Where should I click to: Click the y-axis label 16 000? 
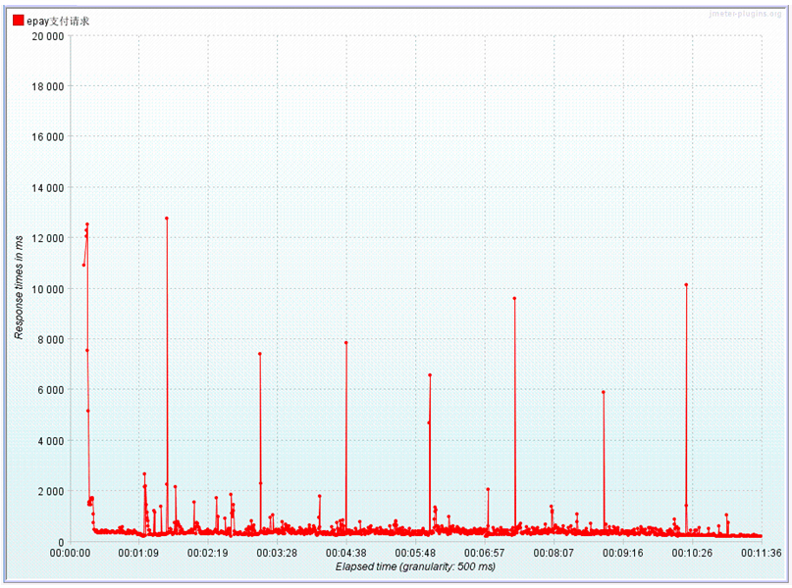(x=48, y=137)
